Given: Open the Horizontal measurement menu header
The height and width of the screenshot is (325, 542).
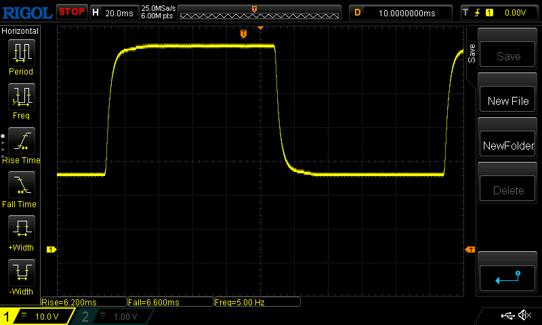Looking at the screenshot, I should (21, 31).
